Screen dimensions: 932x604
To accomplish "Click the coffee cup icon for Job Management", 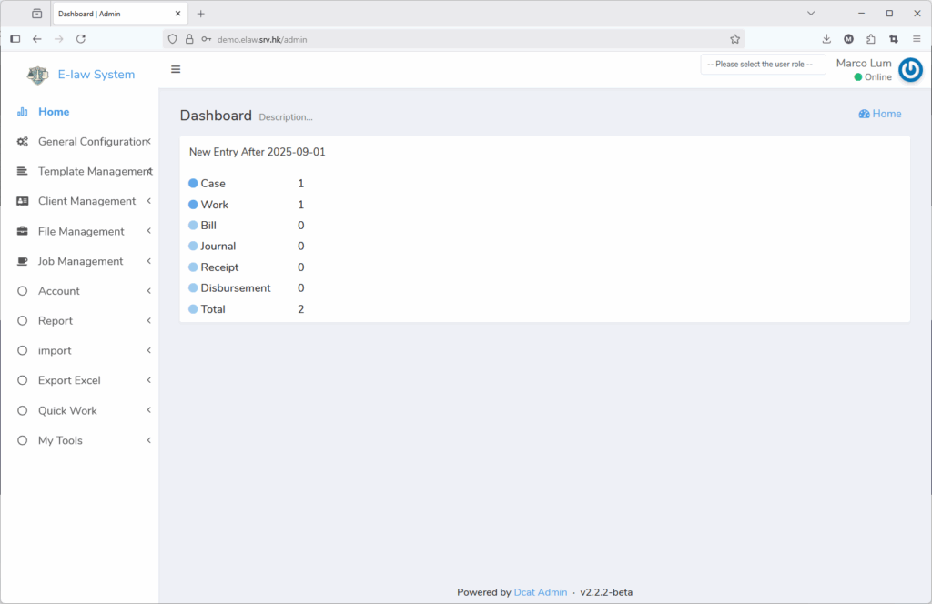I will tap(23, 262).
